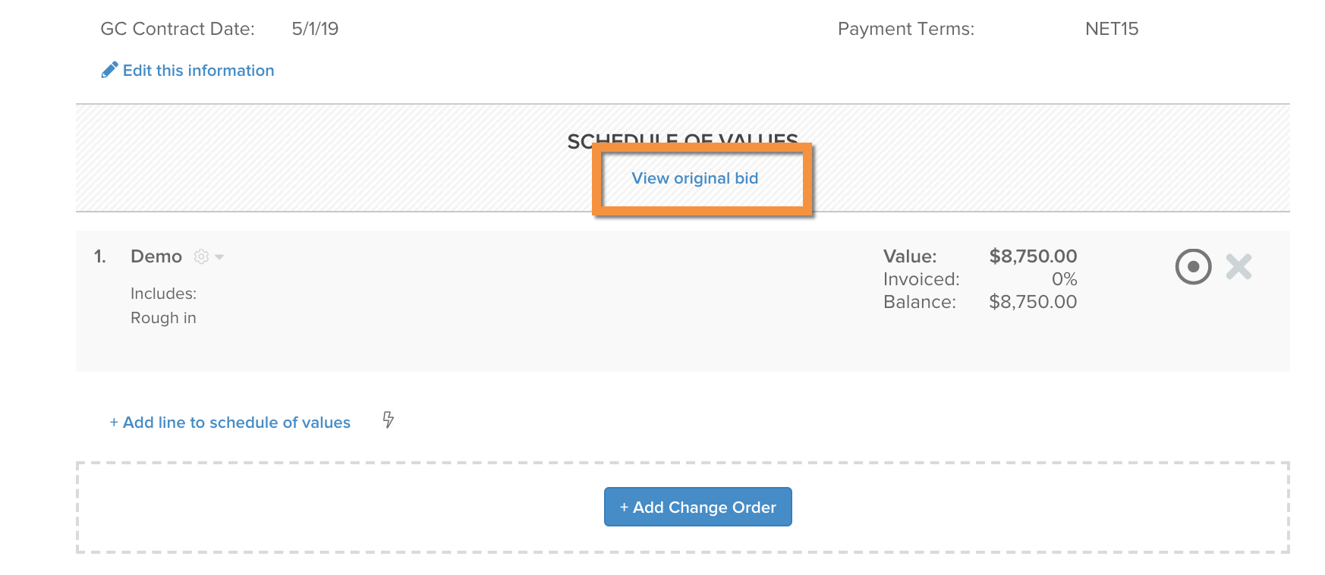Viewport: 1325px width, 575px height.
Task: Click the Balance amount $8,750.00
Action: pyautogui.click(x=1033, y=302)
